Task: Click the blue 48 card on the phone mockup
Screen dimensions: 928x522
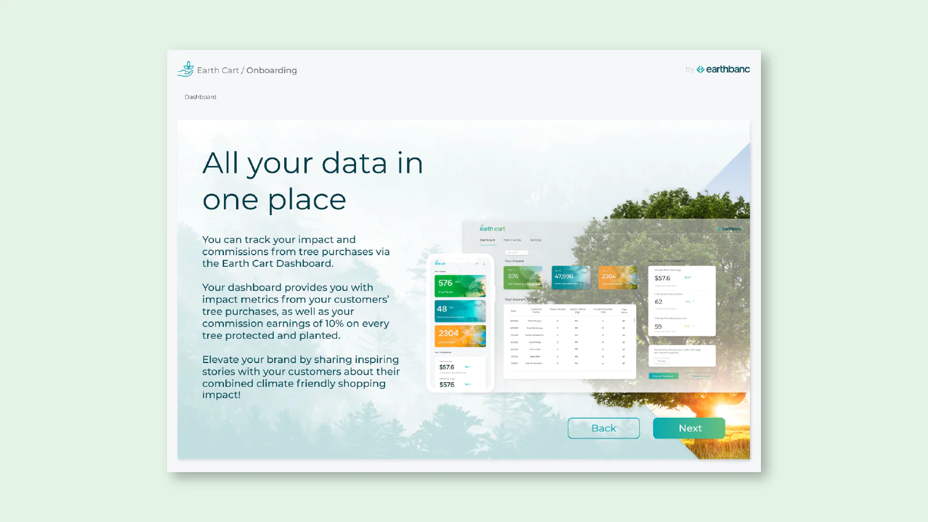Action: (460, 311)
